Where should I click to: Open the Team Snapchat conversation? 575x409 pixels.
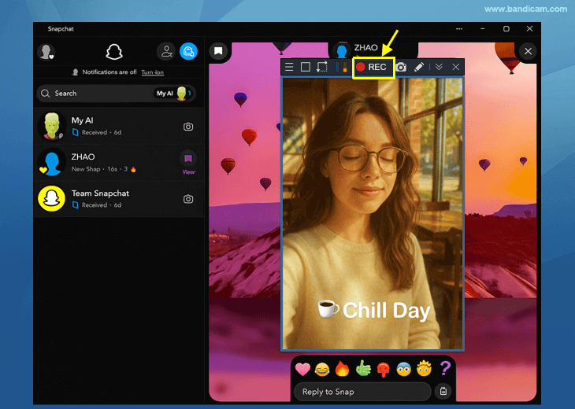coord(118,199)
